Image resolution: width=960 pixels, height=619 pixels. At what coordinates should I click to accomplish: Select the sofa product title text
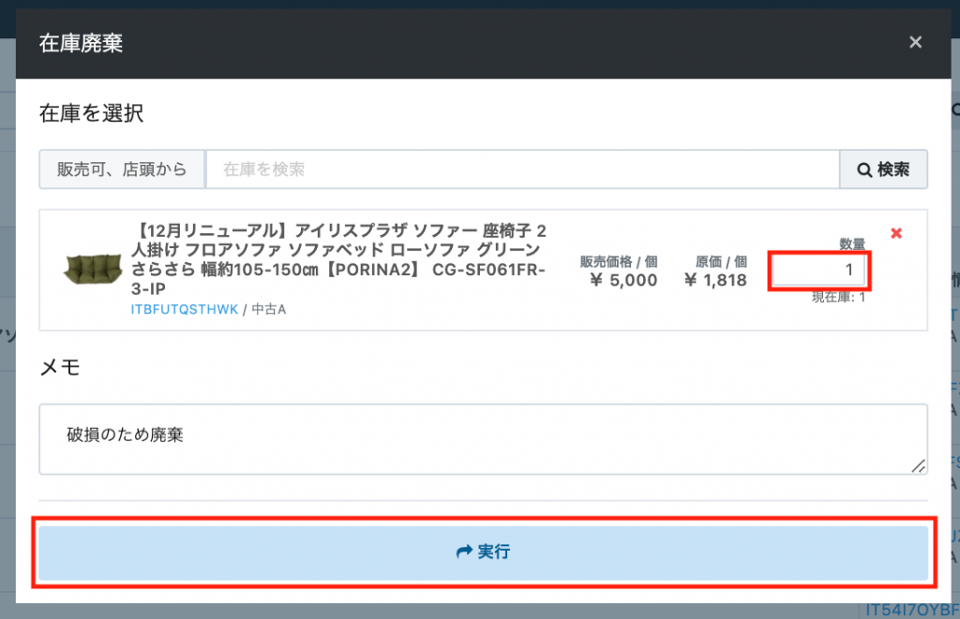tap(338, 259)
